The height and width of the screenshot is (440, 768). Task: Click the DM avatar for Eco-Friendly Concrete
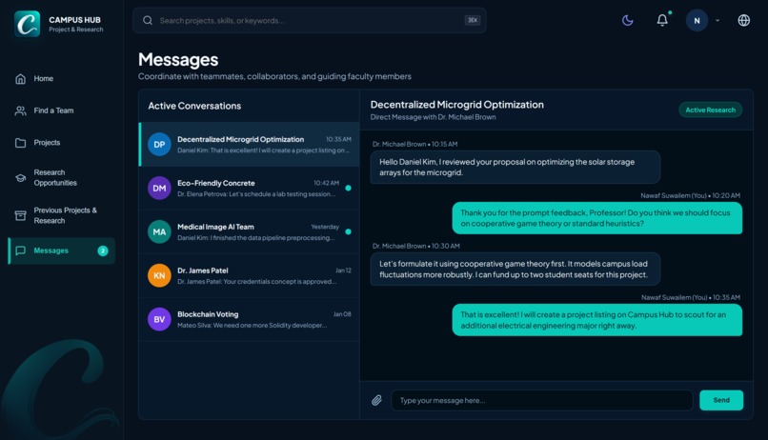[159, 188]
